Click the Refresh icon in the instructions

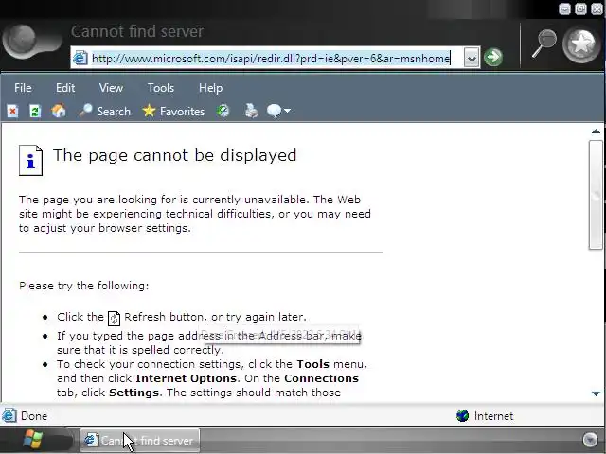pos(114,319)
